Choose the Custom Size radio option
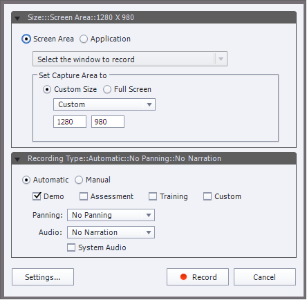The width and height of the screenshot is (307, 300). coord(47,89)
